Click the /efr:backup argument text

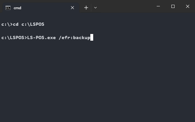pos(74,37)
